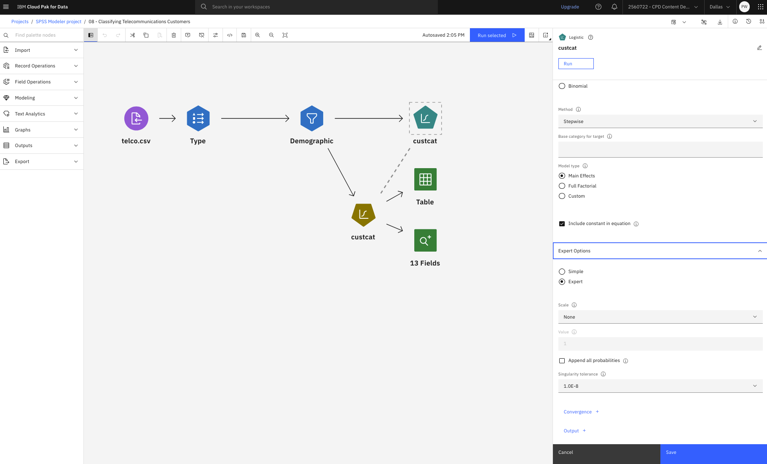Collapse the Expert Options section

(x=660, y=251)
